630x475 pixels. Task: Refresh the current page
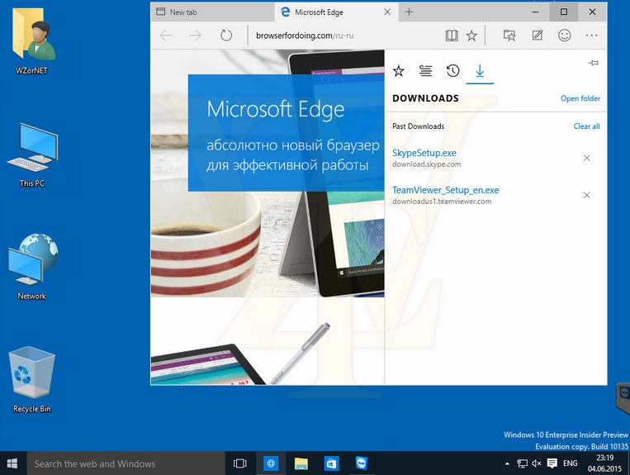pyautogui.click(x=226, y=36)
